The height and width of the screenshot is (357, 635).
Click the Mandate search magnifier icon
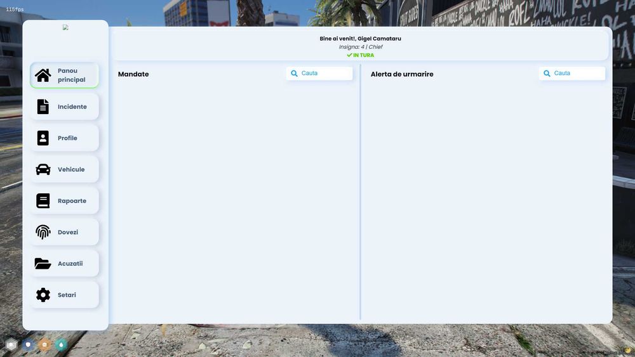pos(295,74)
